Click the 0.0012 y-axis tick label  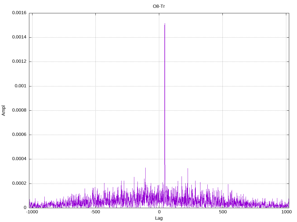(x=19, y=62)
